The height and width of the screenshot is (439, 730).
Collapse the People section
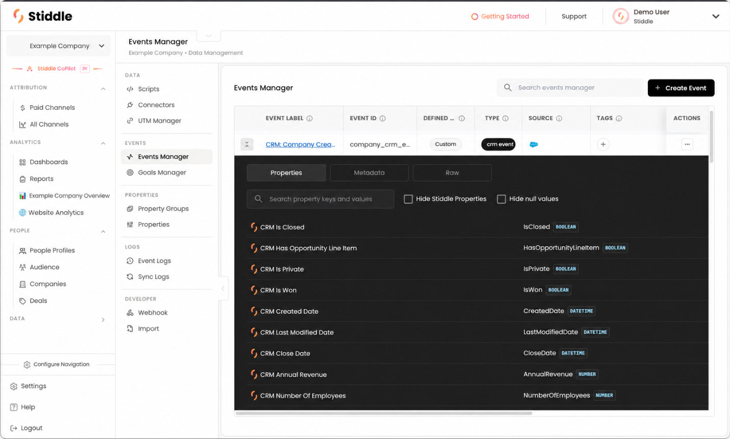tap(103, 231)
